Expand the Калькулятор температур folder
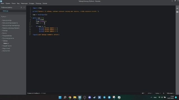Image resolution: width=179 pixels, height=100 pixels. [x=11, y=26]
